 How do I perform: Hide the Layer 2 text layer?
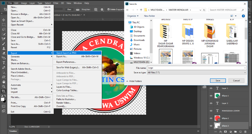coord(211,103)
